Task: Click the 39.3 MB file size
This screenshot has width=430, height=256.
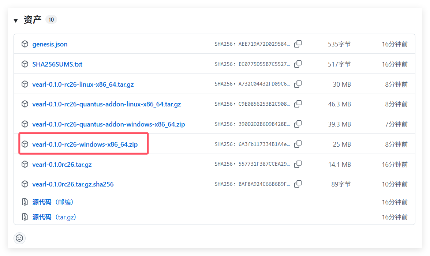Action: (340, 124)
